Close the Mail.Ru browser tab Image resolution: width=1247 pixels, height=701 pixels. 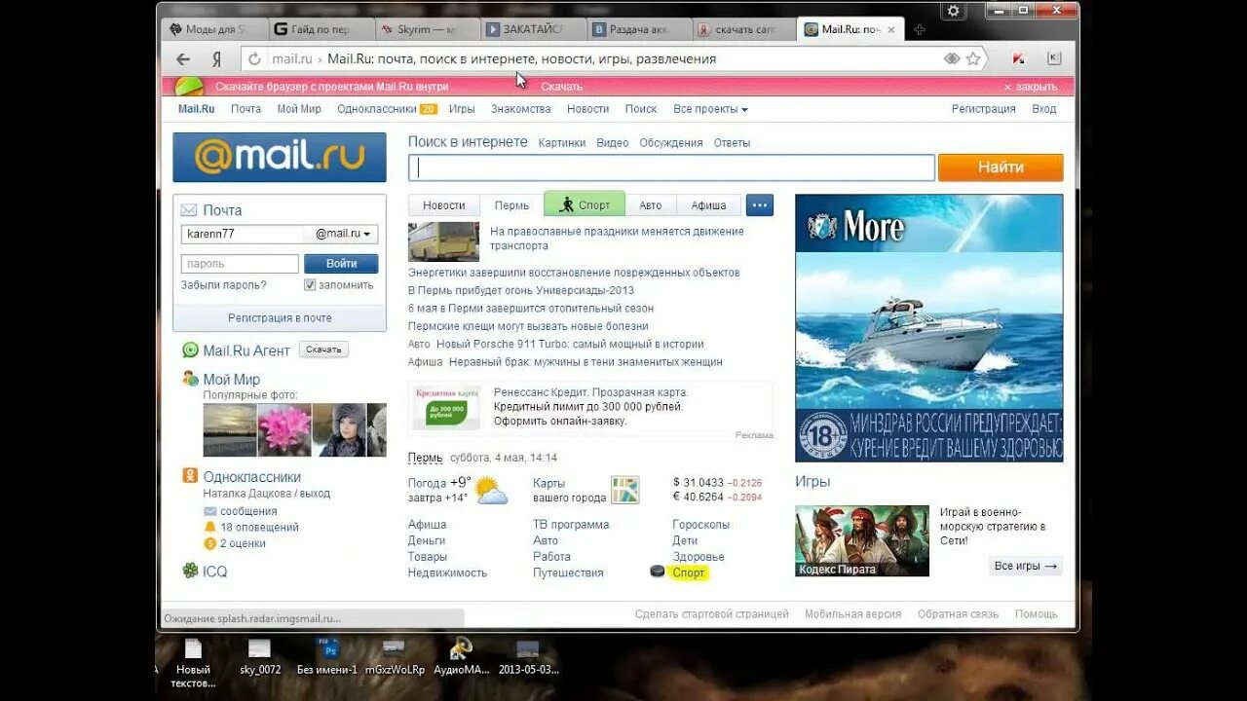pos(891,29)
